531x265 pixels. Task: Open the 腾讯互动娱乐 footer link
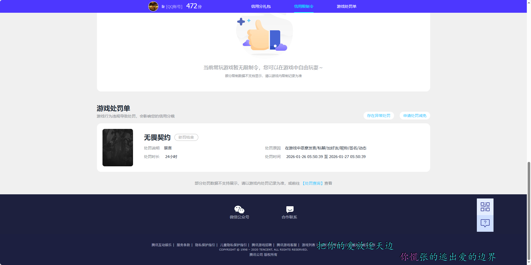(x=161, y=245)
